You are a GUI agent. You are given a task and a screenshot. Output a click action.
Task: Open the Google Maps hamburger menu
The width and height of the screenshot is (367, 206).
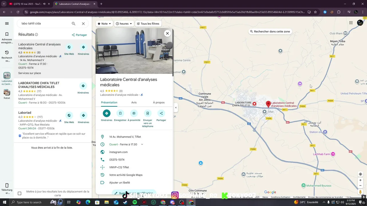(x=7, y=23)
